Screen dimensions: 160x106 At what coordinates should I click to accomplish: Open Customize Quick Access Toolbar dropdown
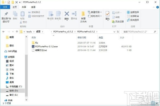(20, 2)
